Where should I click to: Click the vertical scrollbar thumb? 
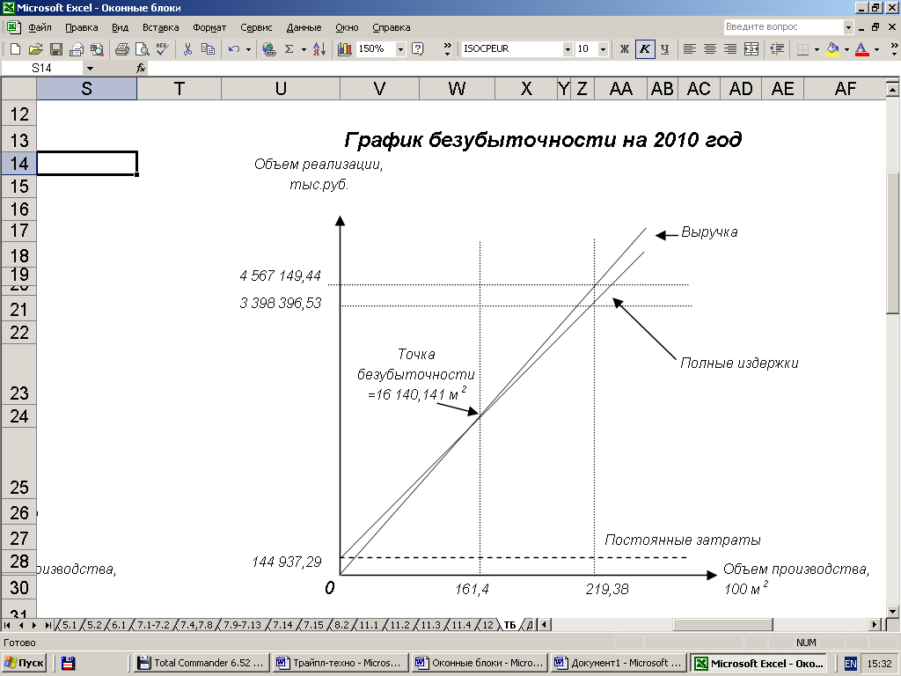point(892,243)
